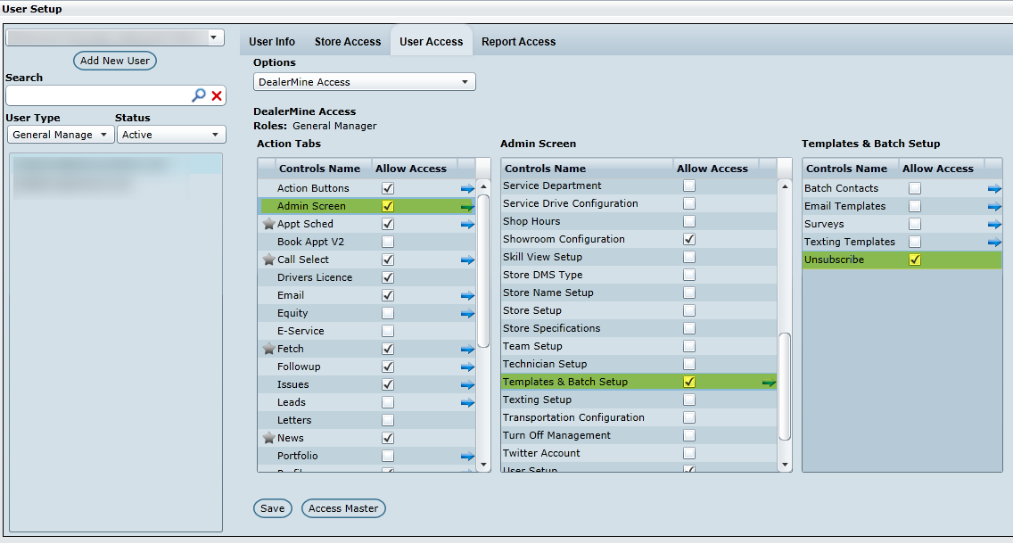
Task: Click the Add New User button
Action: coord(114,61)
